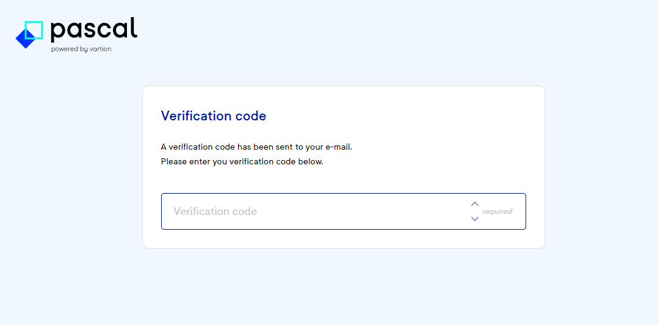658x325 pixels.
Task: Click the word "powered" in the tagline
Action: (64, 49)
